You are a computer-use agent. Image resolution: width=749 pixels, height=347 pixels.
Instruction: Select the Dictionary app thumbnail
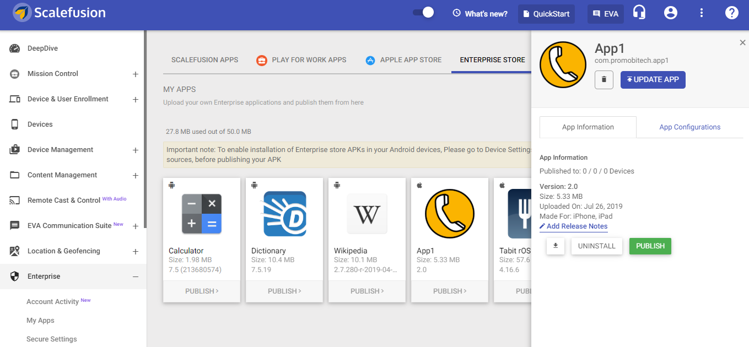click(x=284, y=214)
